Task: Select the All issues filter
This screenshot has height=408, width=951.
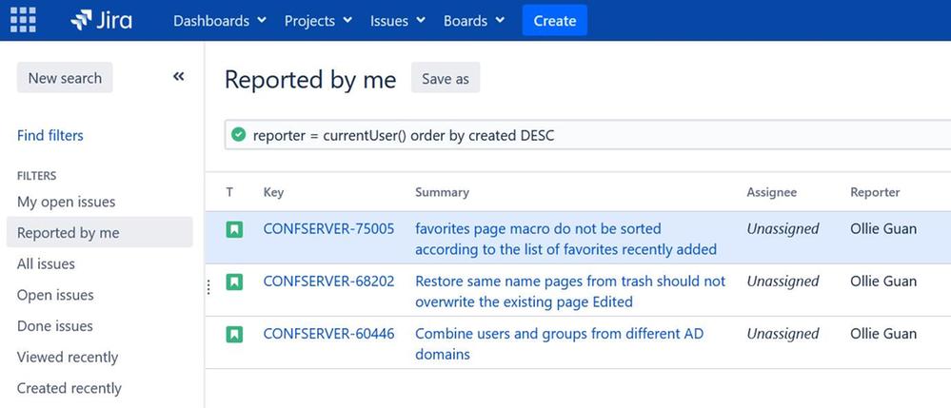Action: tap(46, 263)
